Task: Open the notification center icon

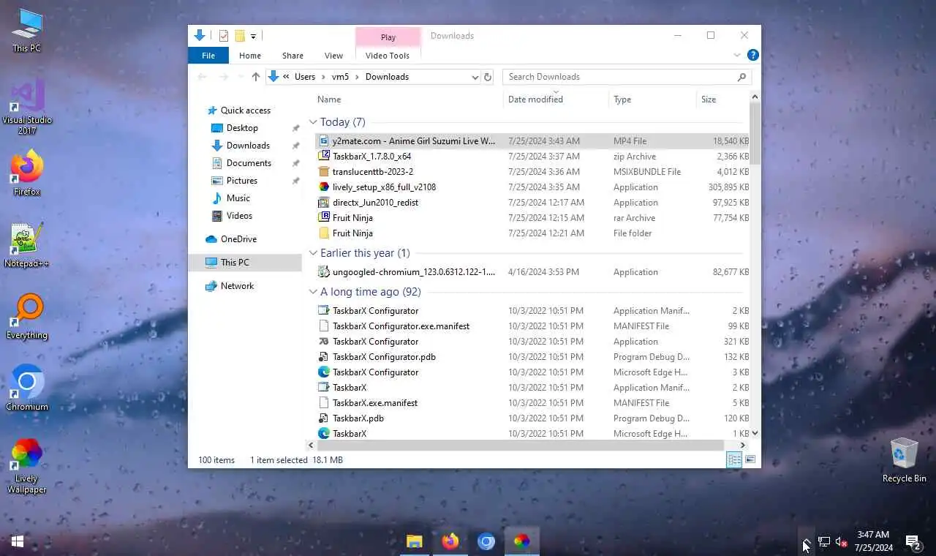Action: tap(913, 542)
